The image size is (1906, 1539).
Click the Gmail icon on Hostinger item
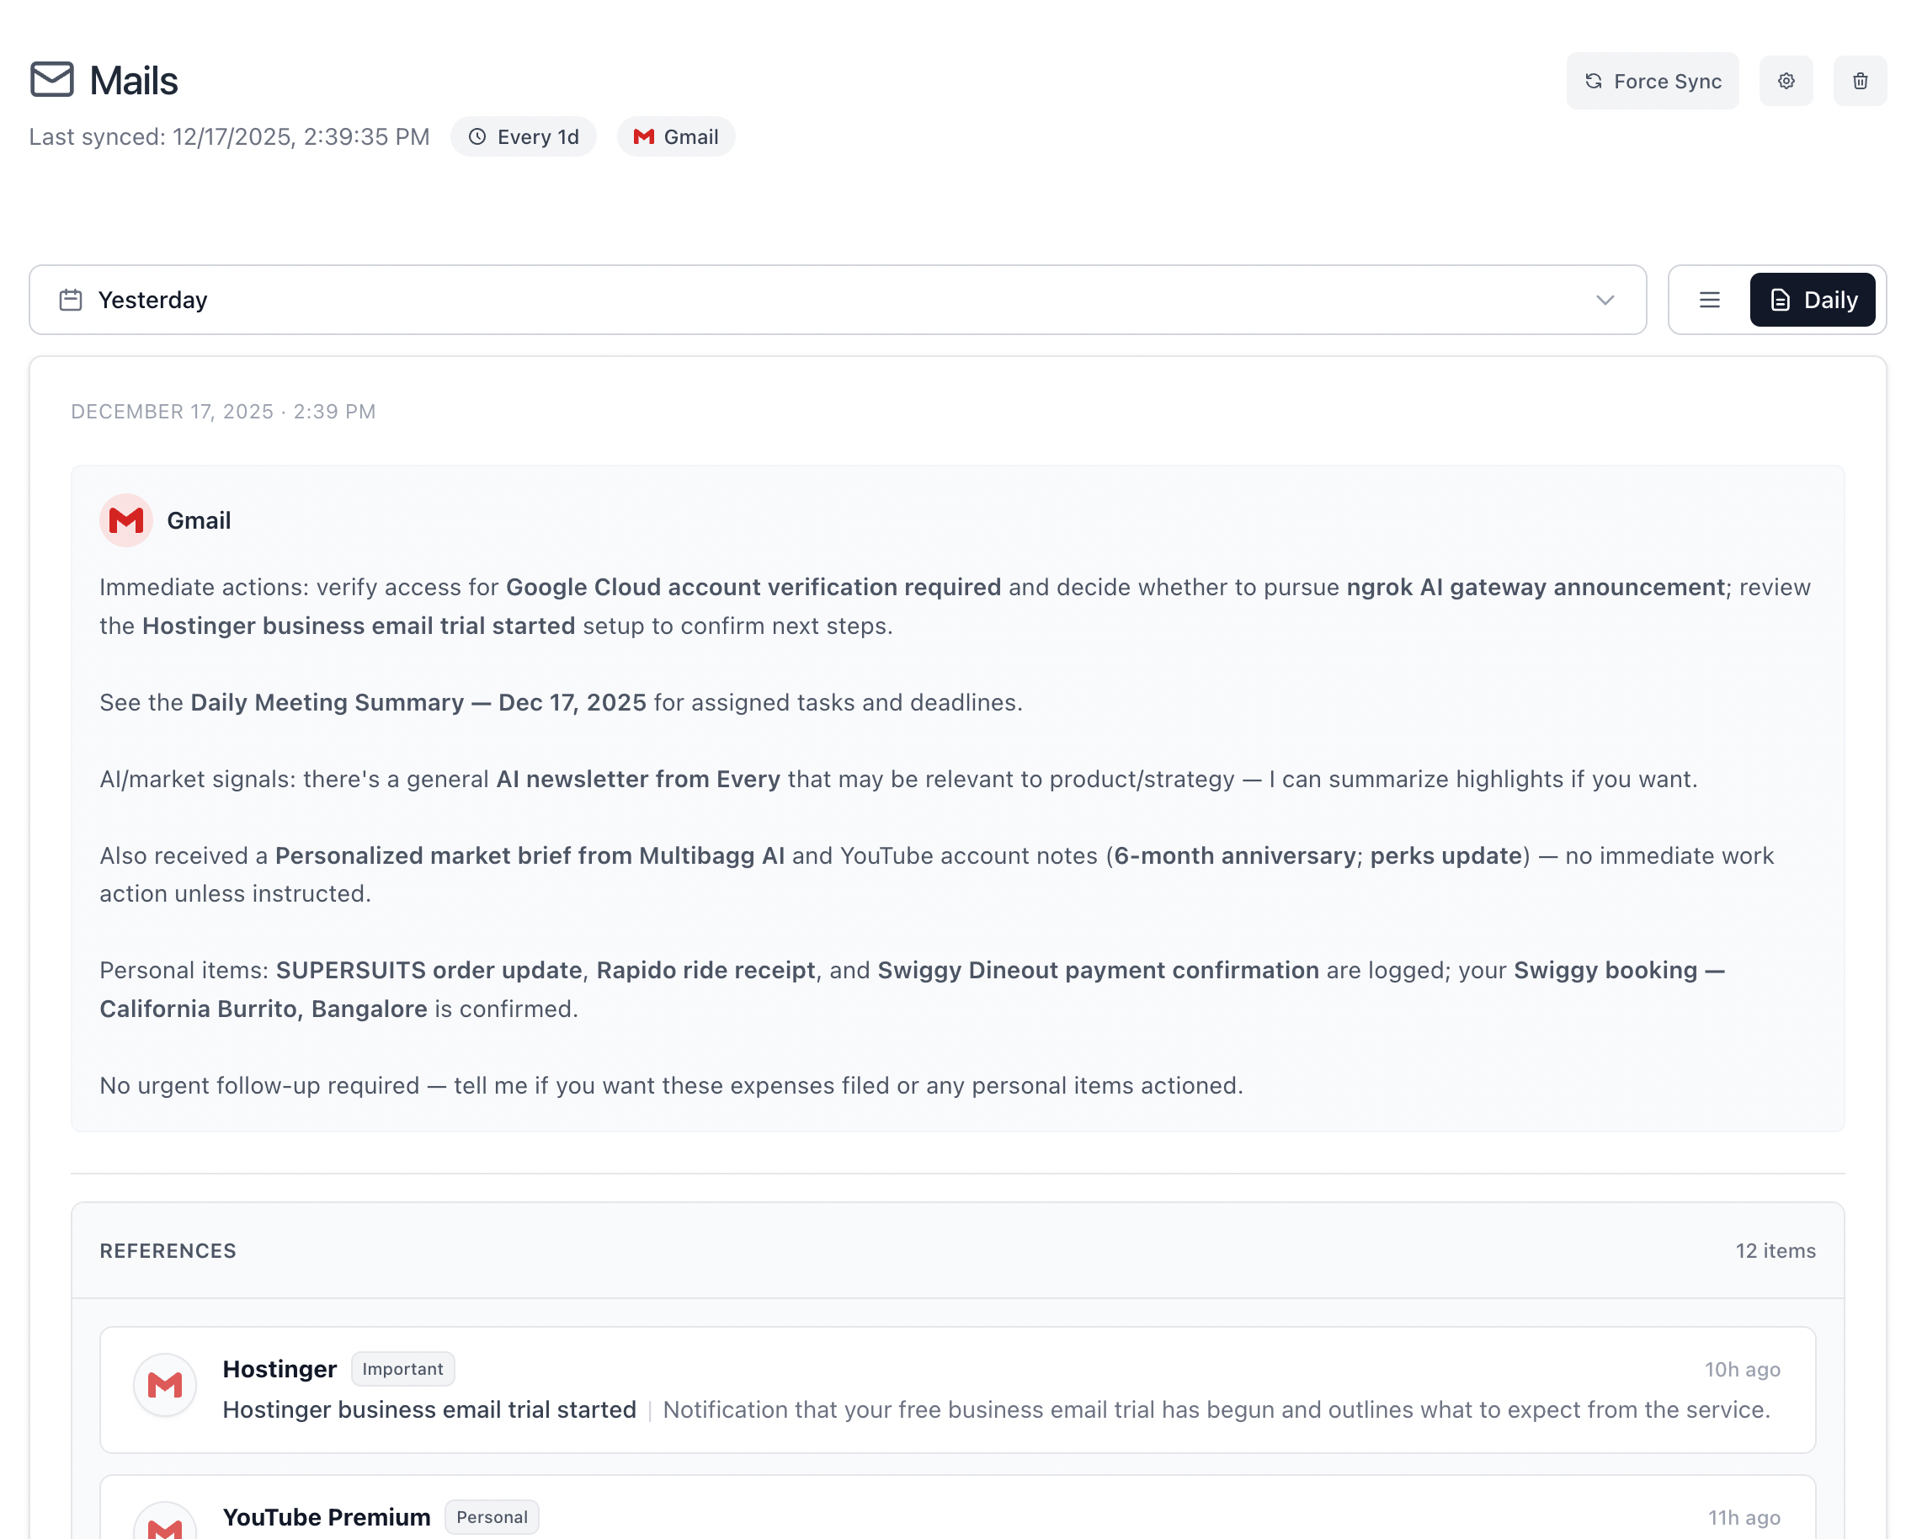pos(165,1384)
